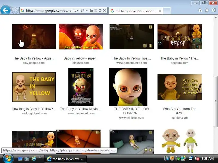
Task: Click Show Desktop quick launch icon
Action: [20, 159]
